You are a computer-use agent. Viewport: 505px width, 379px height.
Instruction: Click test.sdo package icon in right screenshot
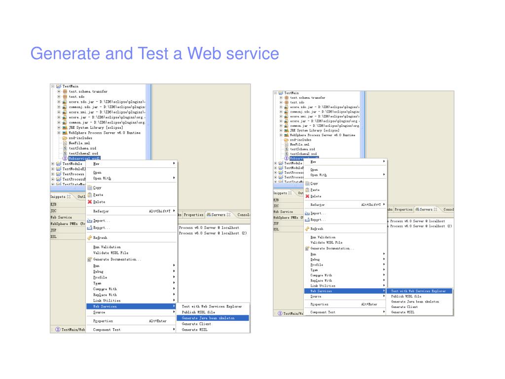point(287,102)
